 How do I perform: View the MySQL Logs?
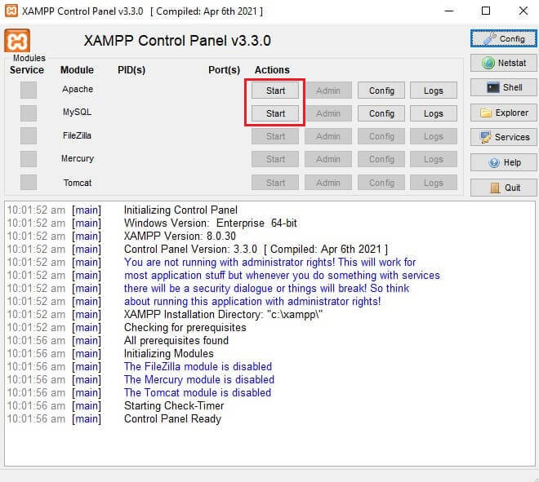pos(434,113)
